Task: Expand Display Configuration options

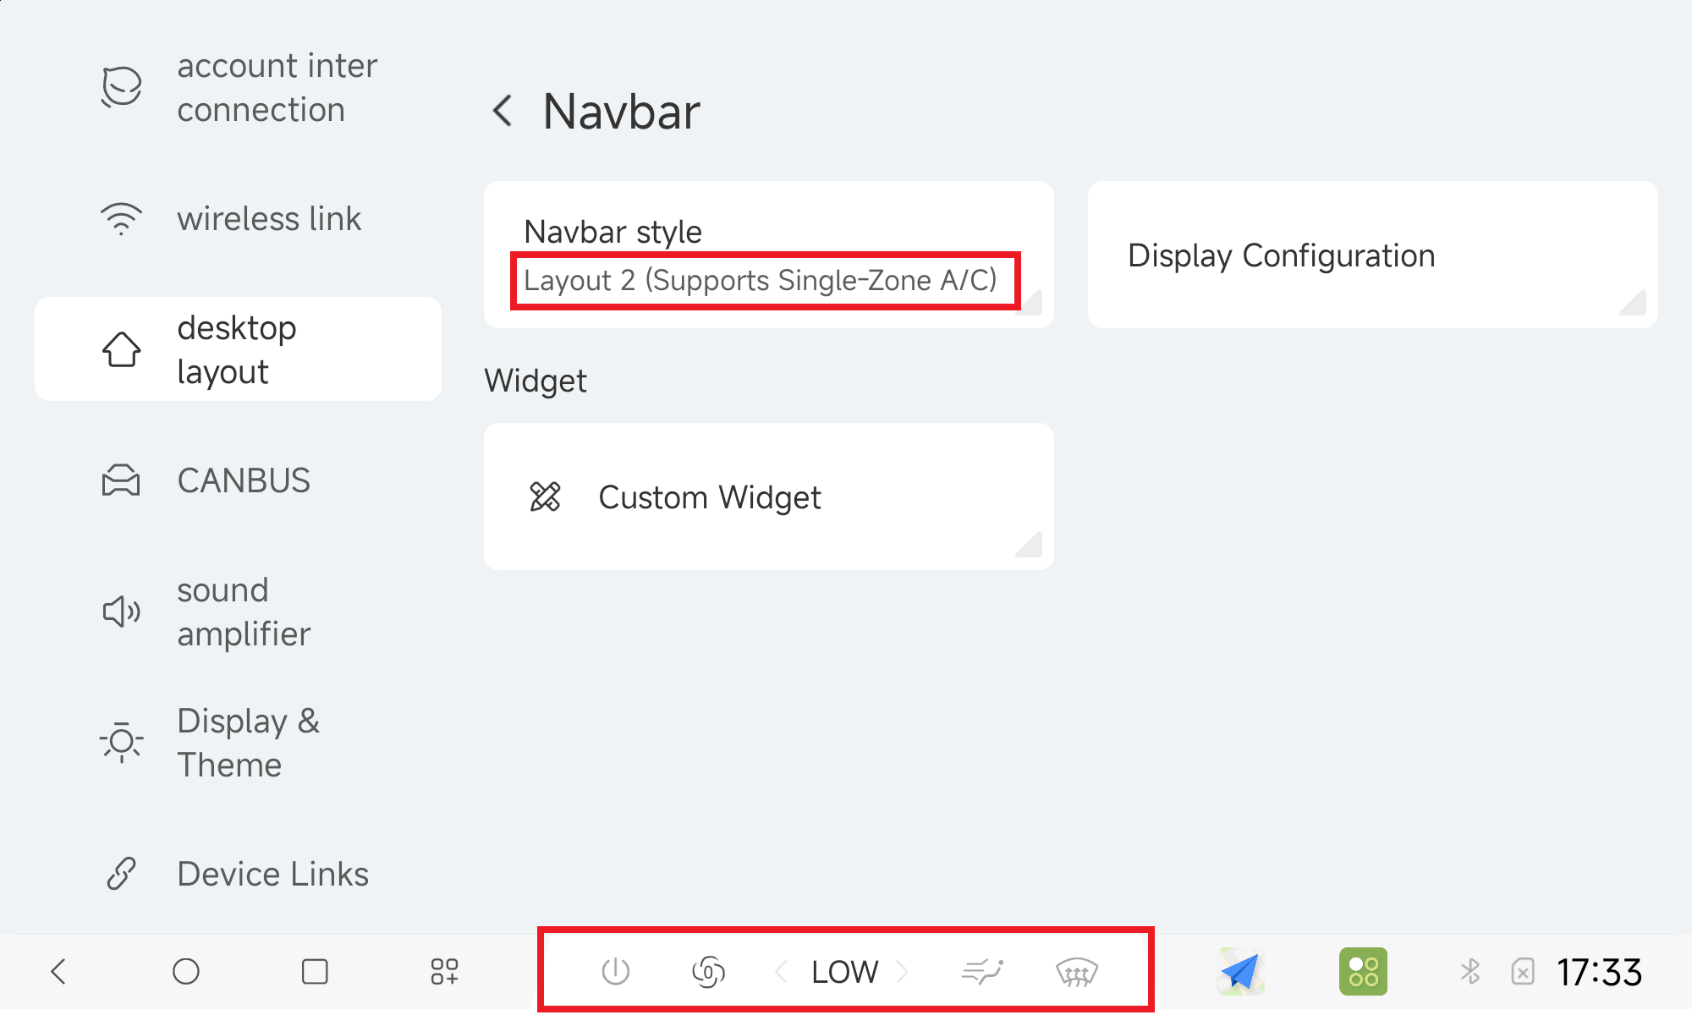Action: click(x=1371, y=255)
